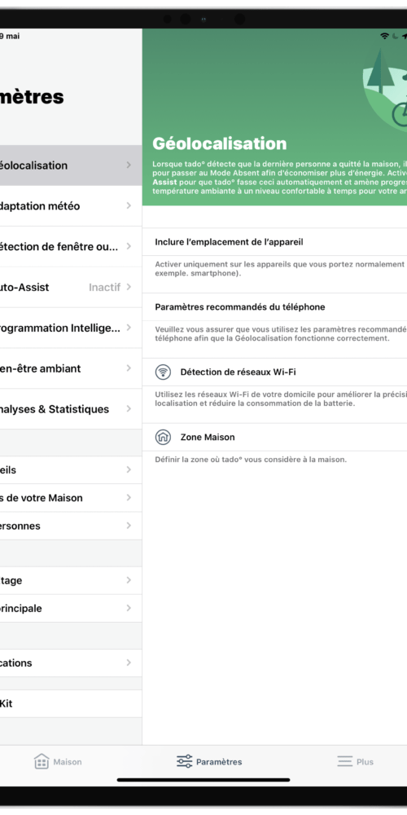Switch to Paramètres bottom tab
Image resolution: width=407 pixels, height=815 pixels.
[x=208, y=761]
